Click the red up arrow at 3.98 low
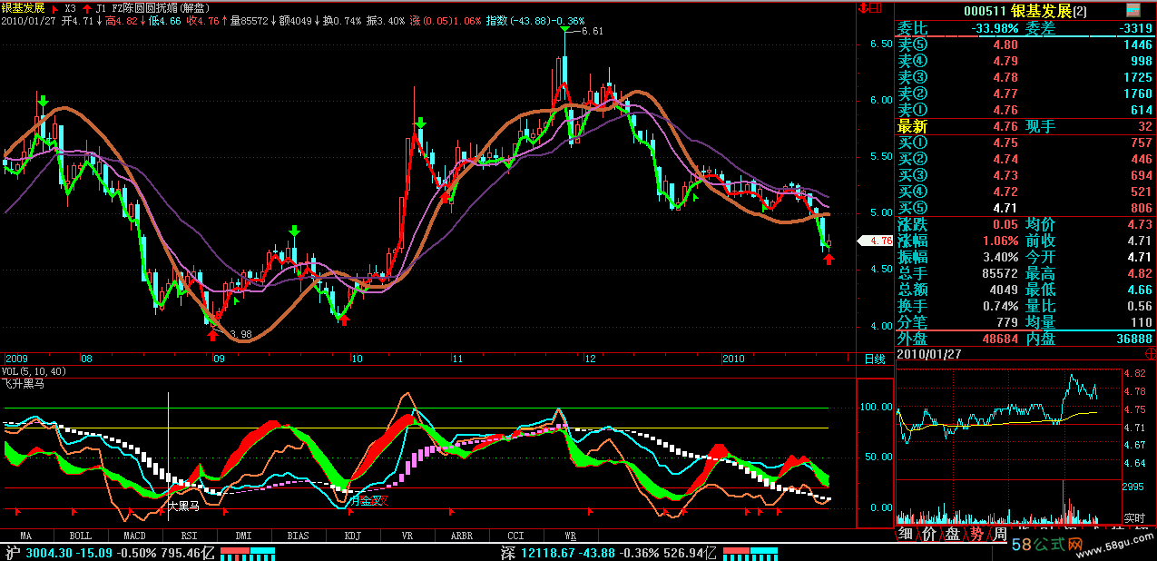Screen dimensions: 1157x561 (212, 336)
